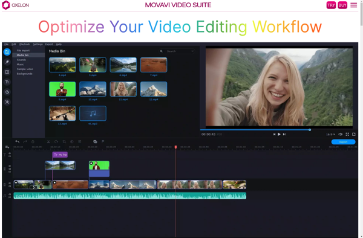Click the Add track icon beside ruler
363x238 pixels.
[x=7, y=147]
